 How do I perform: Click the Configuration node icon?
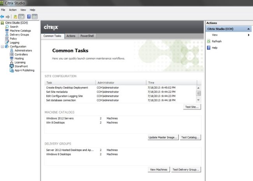click(x=7, y=46)
